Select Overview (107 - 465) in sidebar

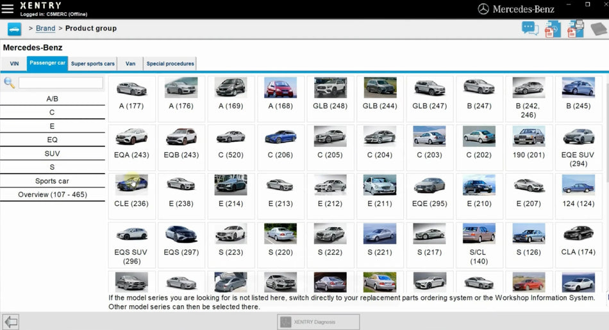coord(52,194)
